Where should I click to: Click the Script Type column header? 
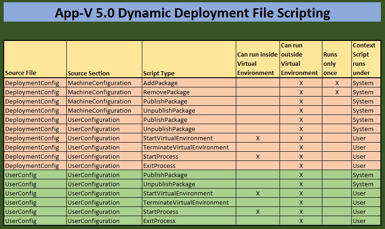point(159,73)
